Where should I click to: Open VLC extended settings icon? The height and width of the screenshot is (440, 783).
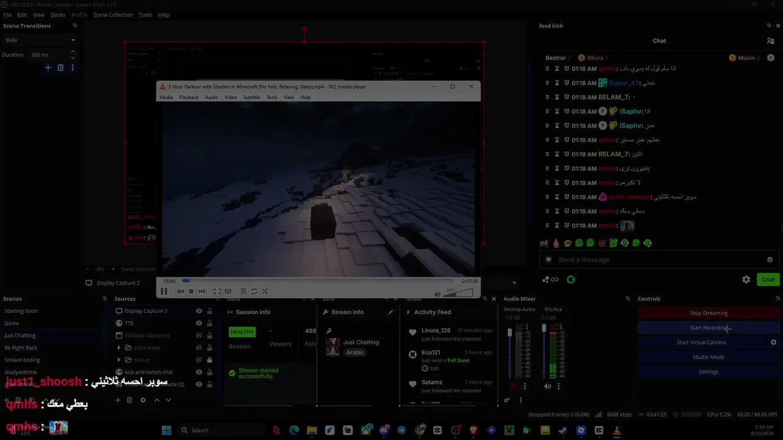[228, 291]
